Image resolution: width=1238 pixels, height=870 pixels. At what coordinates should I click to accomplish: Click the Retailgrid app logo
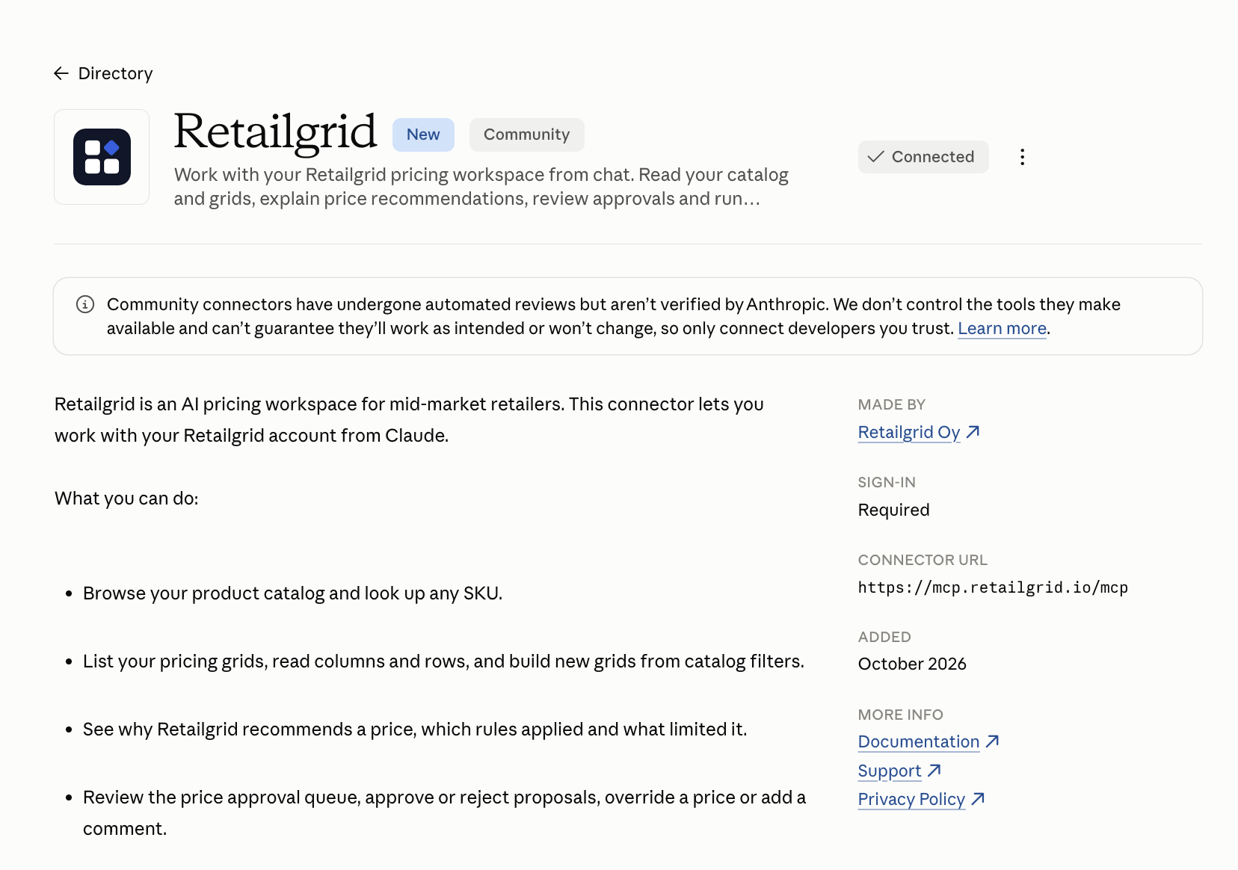click(102, 157)
